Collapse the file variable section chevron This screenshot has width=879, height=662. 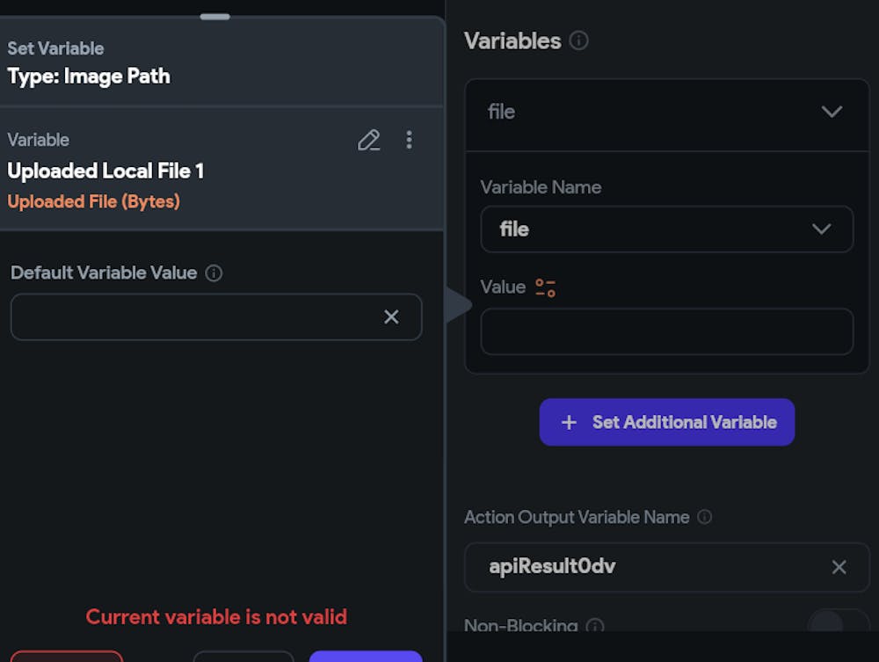[831, 112]
